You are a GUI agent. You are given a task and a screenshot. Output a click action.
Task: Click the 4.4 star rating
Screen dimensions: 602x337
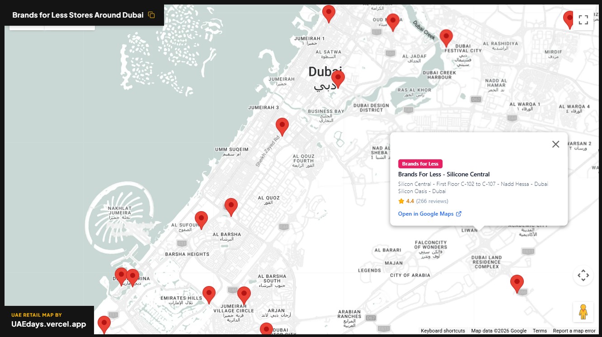(406, 201)
